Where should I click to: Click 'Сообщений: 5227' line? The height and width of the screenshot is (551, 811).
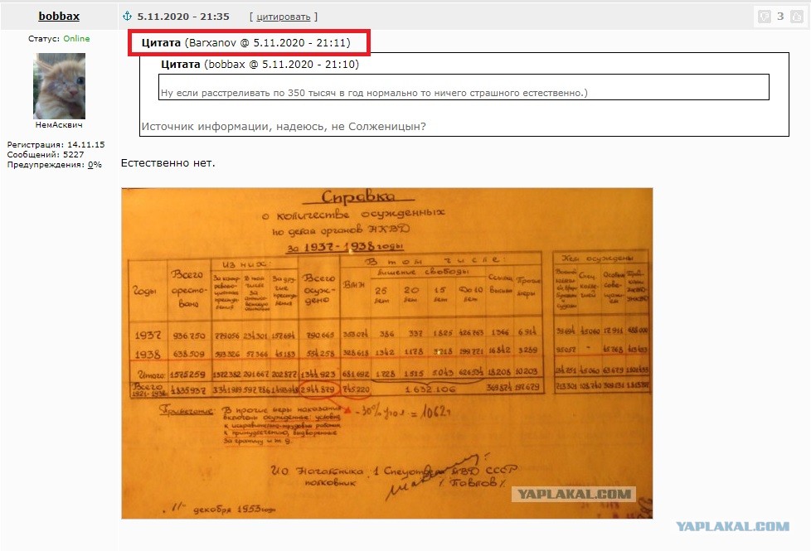point(46,155)
